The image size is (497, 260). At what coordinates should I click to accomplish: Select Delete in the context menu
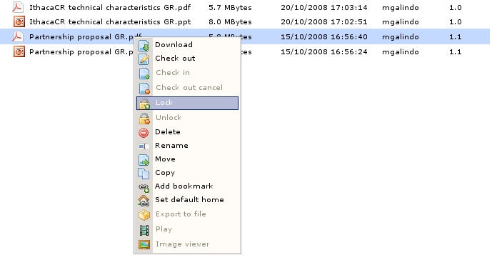(x=167, y=132)
